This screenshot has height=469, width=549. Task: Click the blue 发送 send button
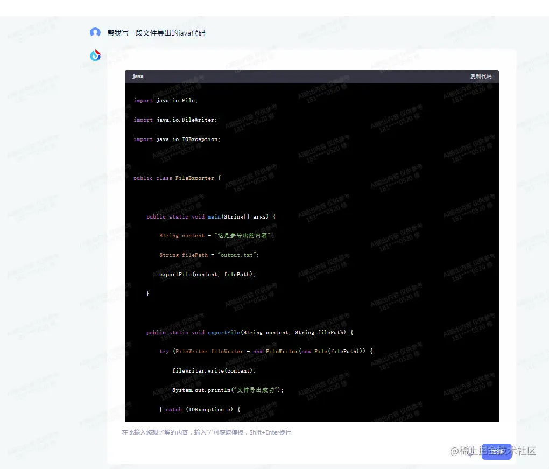[496, 452]
